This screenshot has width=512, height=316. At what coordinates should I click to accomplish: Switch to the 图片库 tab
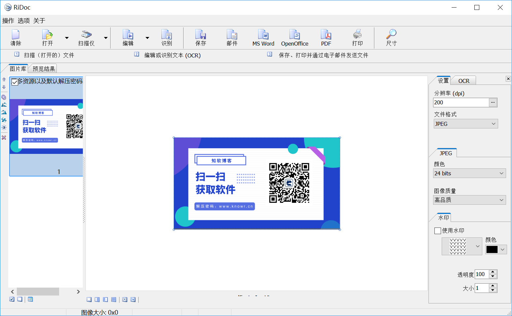[x=18, y=69]
